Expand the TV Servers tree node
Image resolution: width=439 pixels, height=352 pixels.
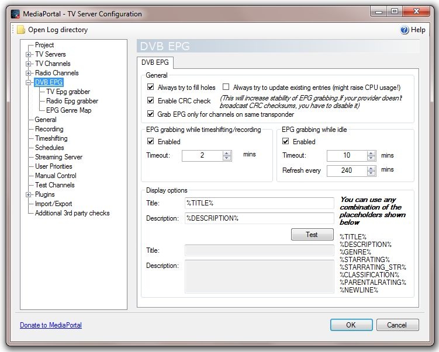(28, 54)
